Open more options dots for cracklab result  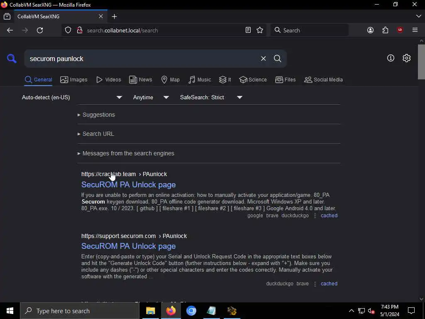tap(315, 216)
